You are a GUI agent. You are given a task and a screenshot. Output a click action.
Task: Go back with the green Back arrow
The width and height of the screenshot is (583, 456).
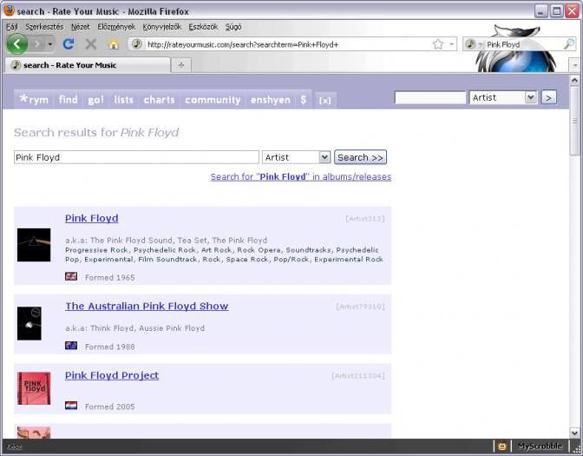pos(16,44)
